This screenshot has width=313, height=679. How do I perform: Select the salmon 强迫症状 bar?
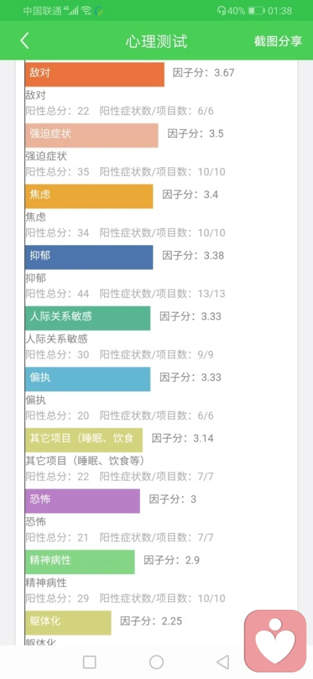click(92, 136)
